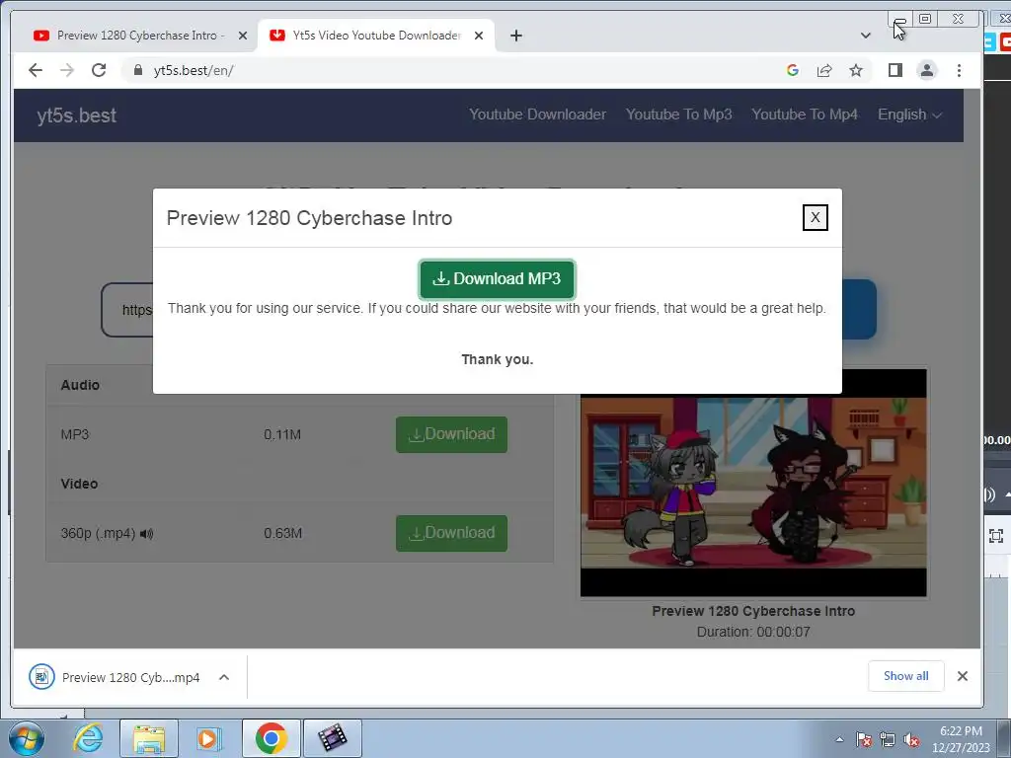Viewport: 1011px width, 758px height.
Task: Select the Yt5s Video Youtube Downloader tab
Action: click(376, 36)
